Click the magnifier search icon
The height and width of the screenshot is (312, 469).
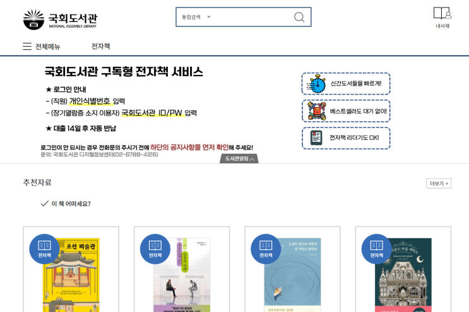click(299, 17)
